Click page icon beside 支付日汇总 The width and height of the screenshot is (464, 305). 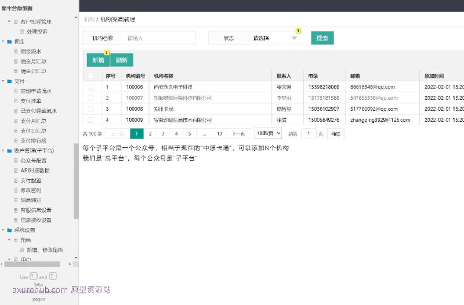click(16, 131)
